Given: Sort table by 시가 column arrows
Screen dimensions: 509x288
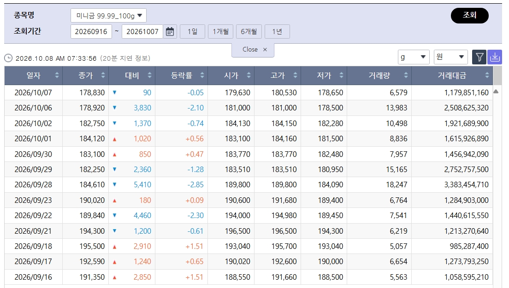Looking at the screenshot, I should tap(249, 75).
